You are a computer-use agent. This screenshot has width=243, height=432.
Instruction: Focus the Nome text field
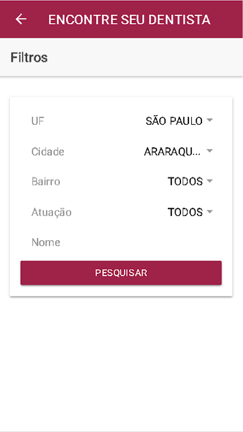click(x=121, y=242)
